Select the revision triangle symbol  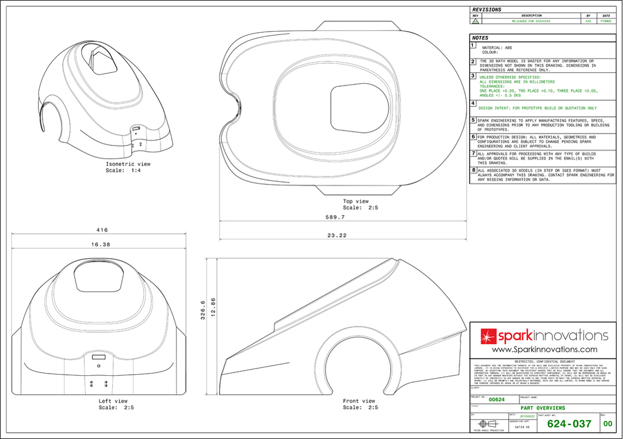(x=475, y=21)
